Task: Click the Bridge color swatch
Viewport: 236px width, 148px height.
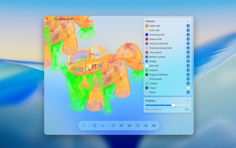Action: [x=147, y=61]
